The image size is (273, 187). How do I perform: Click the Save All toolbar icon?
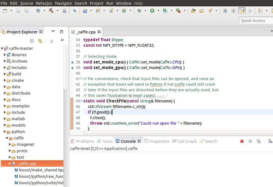click(x=26, y=11)
